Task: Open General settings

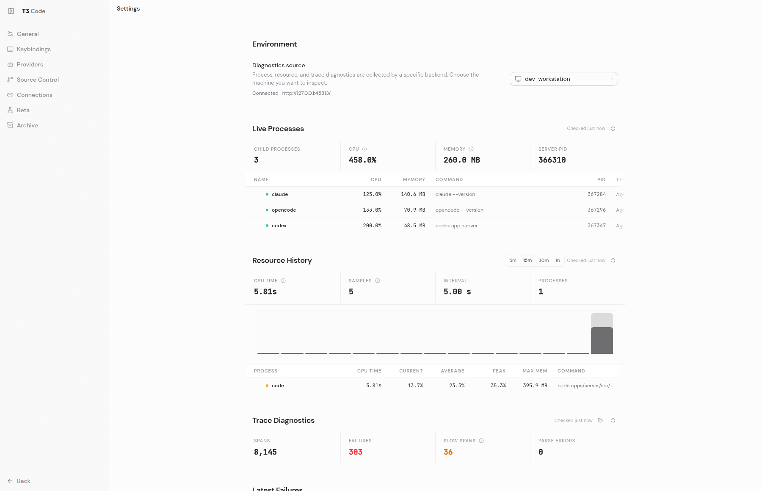Action: point(54,34)
